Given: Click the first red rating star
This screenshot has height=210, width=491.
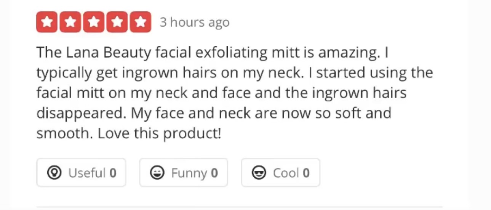Looking at the screenshot, I should 47,22.
